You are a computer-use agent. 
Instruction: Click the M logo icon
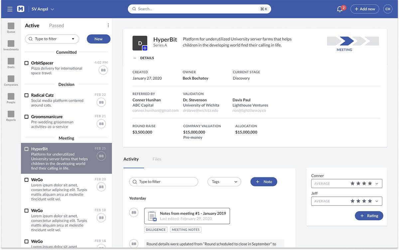21,9
